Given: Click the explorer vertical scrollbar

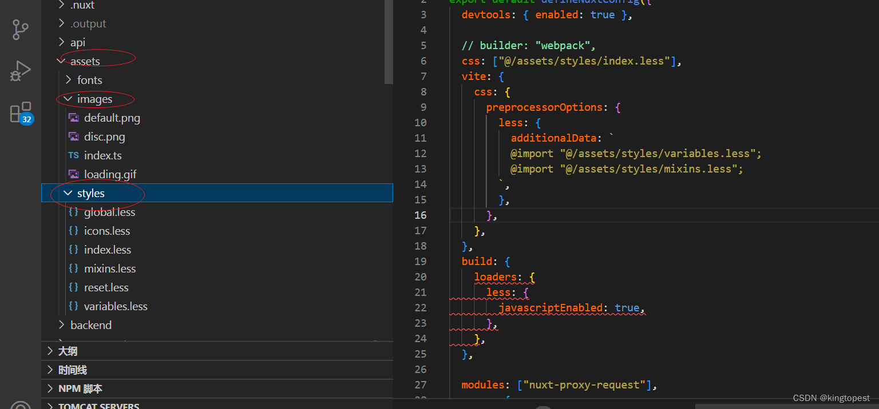Looking at the screenshot, I should coord(389,42).
